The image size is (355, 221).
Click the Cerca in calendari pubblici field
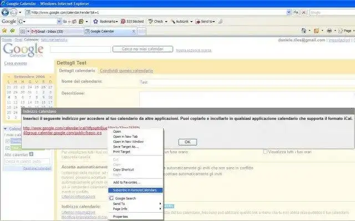coord(27,162)
